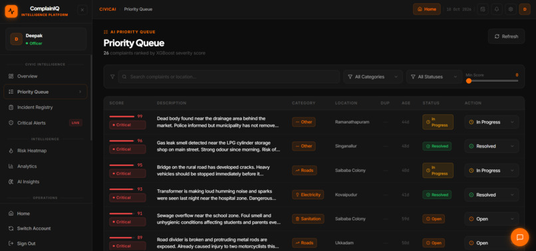Select Priority Queue in sidebar
The height and width of the screenshot is (251, 536).
coord(45,92)
